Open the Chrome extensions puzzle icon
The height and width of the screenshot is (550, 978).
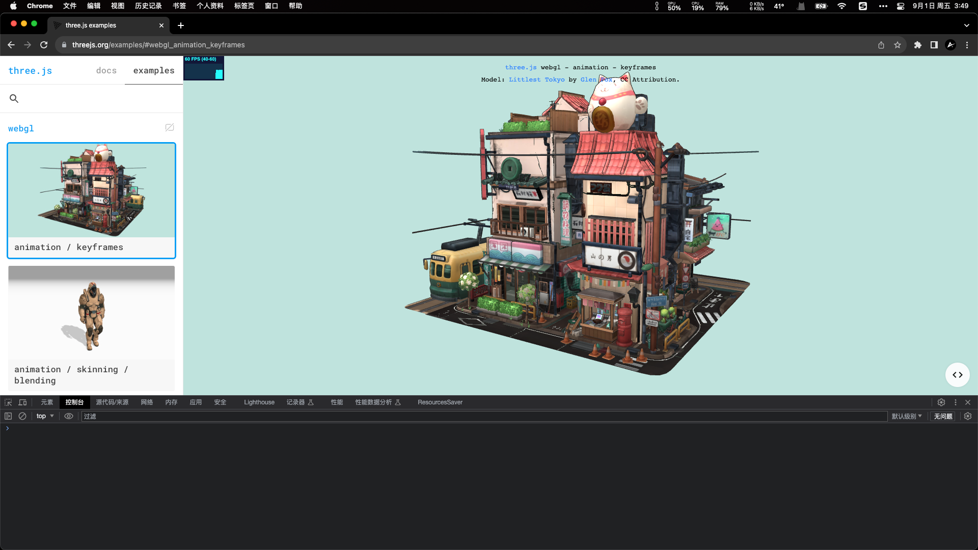click(x=918, y=45)
